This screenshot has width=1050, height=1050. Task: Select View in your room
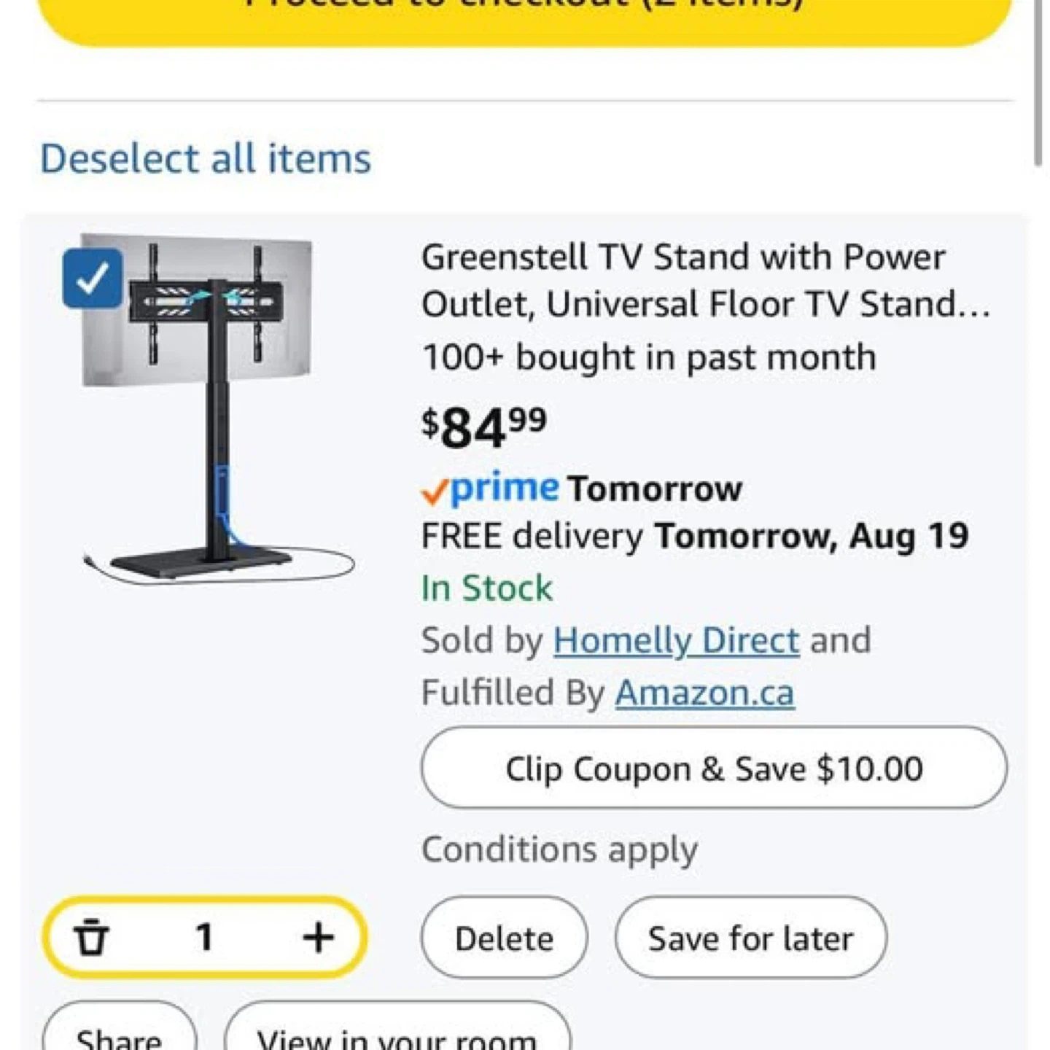coord(397,1035)
